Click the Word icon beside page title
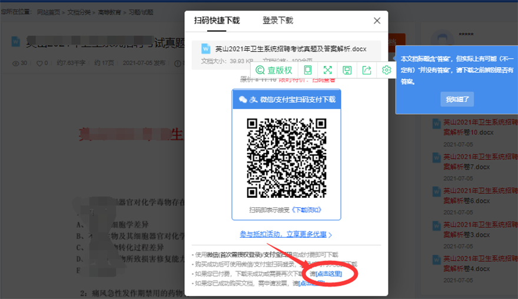Viewport: 518px width, 299px height. point(15,42)
